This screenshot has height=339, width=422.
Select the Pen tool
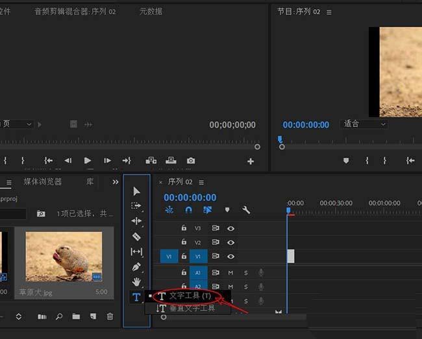[136, 267]
